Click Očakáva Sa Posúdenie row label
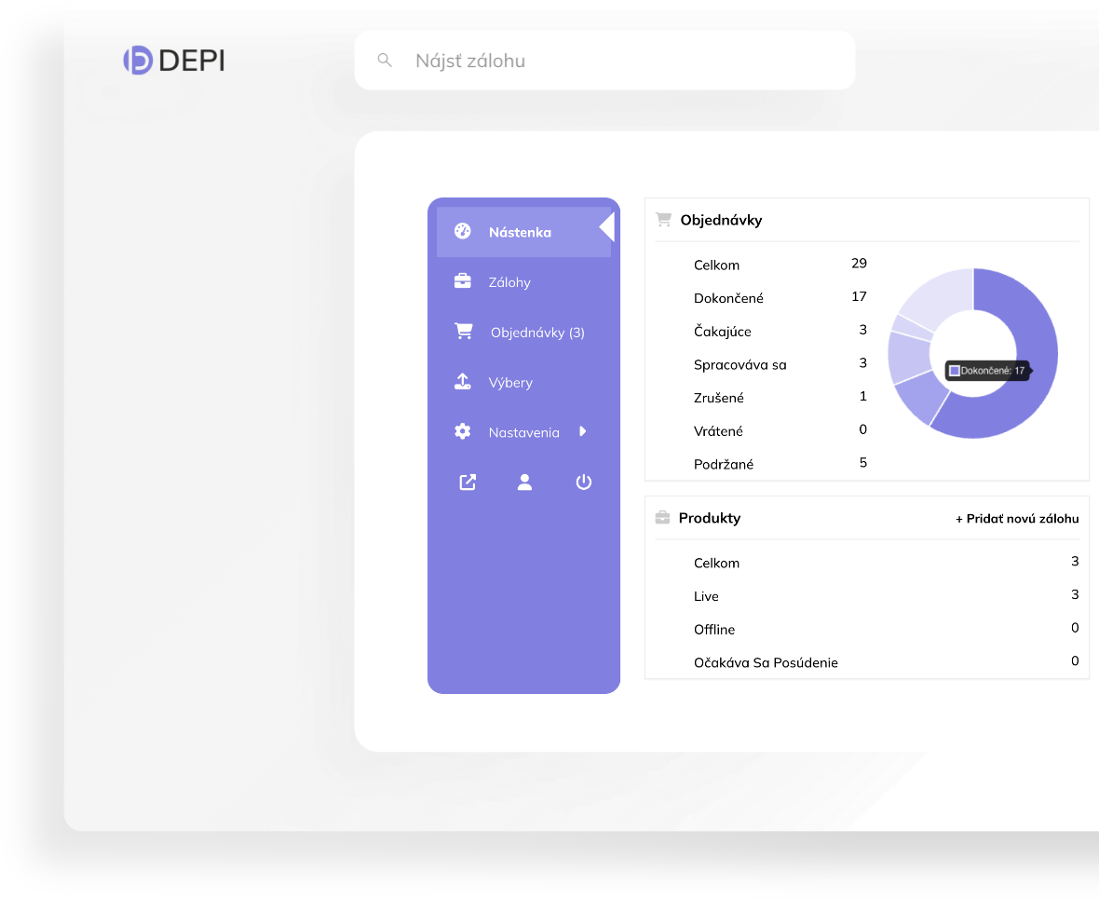 pyautogui.click(x=766, y=662)
